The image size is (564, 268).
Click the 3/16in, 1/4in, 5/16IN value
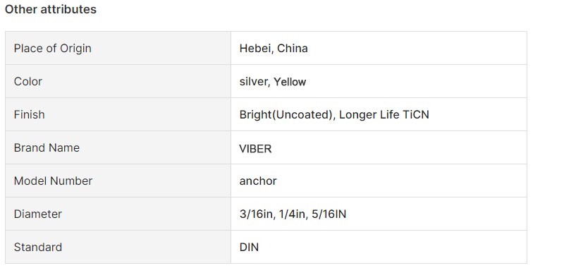pos(293,214)
